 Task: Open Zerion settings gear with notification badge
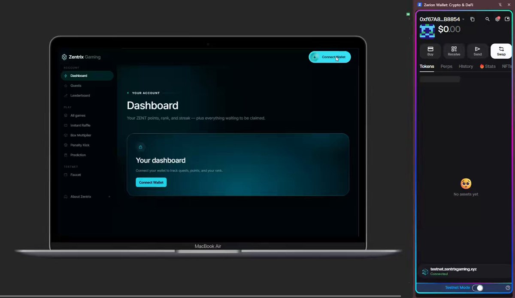click(x=497, y=19)
